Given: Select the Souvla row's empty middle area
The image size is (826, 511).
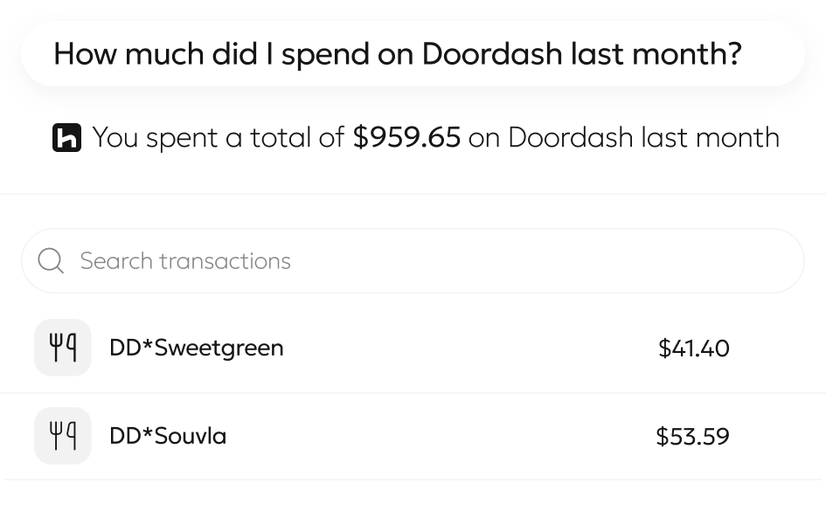Looking at the screenshot, I should pyautogui.click(x=437, y=435).
